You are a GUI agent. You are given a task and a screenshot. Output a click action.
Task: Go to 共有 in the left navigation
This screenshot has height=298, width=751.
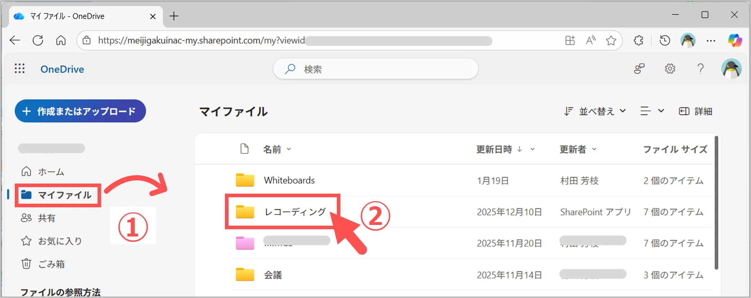[x=46, y=218]
